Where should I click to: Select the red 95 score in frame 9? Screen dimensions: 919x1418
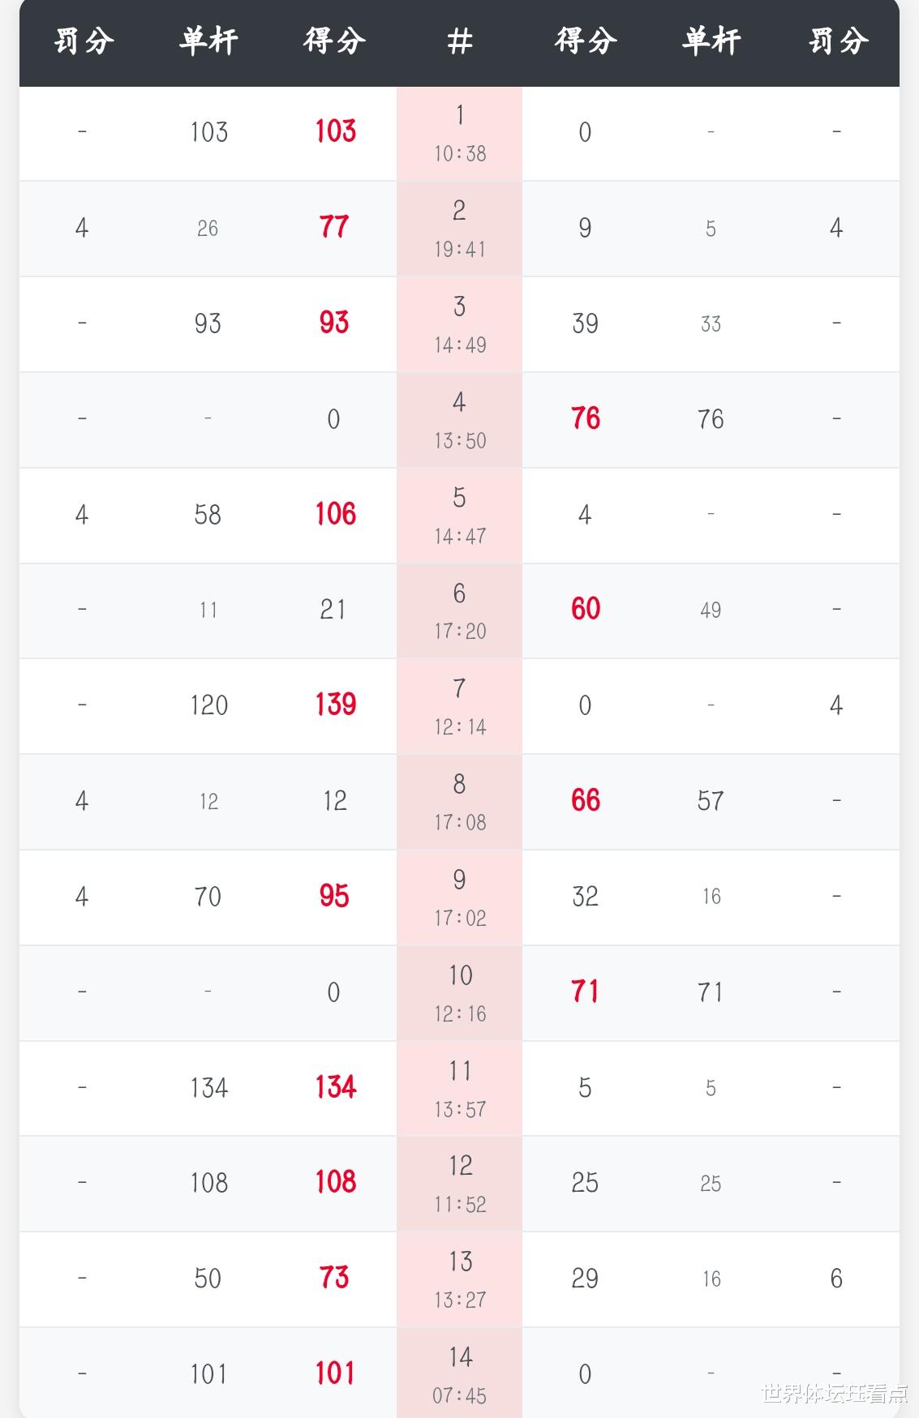[334, 896]
